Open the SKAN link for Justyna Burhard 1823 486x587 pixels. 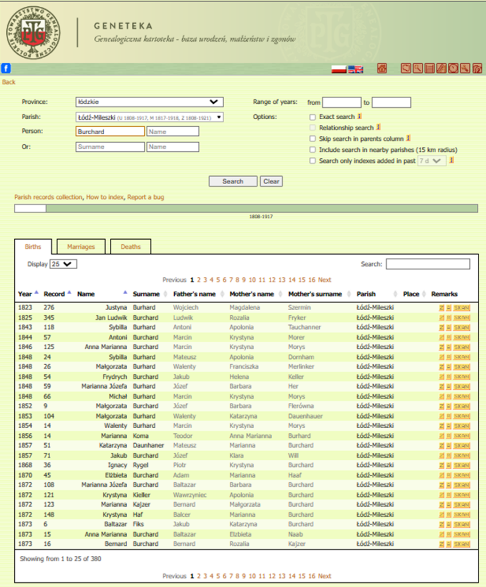462,308
